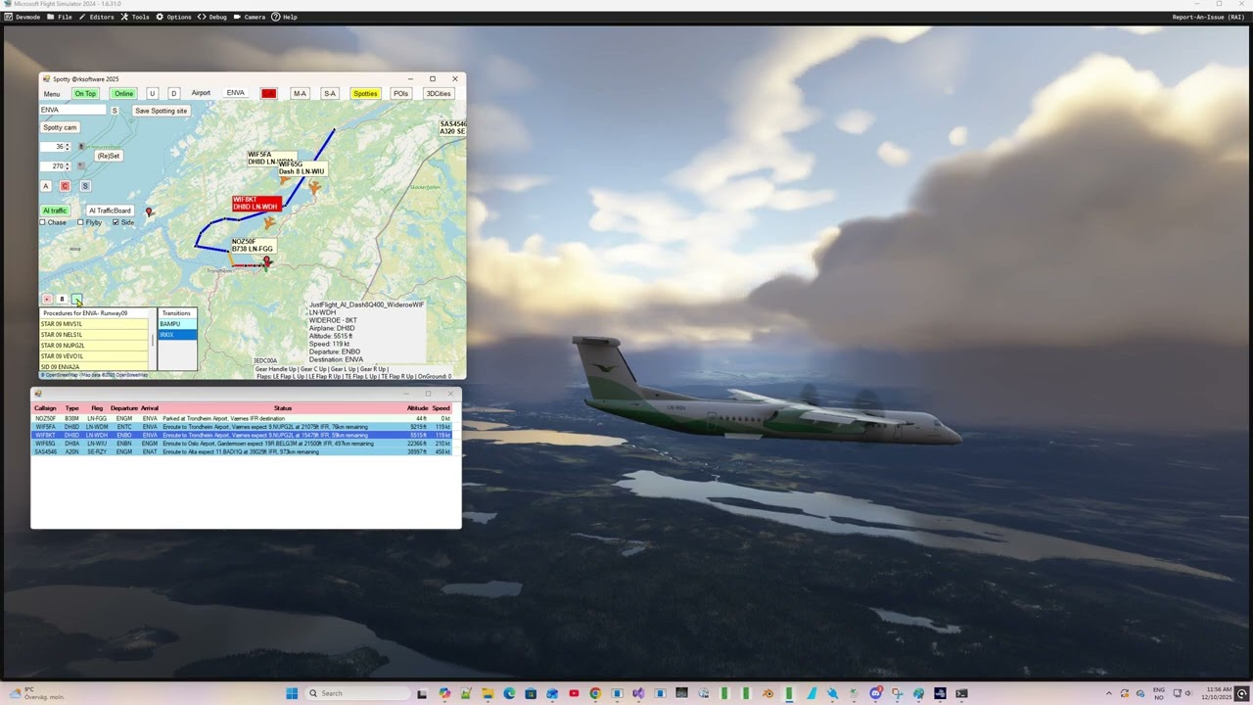Image resolution: width=1253 pixels, height=705 pixels.
Task: Click the red zoom-out button left of 8
Action: click(x=47, y=300)
